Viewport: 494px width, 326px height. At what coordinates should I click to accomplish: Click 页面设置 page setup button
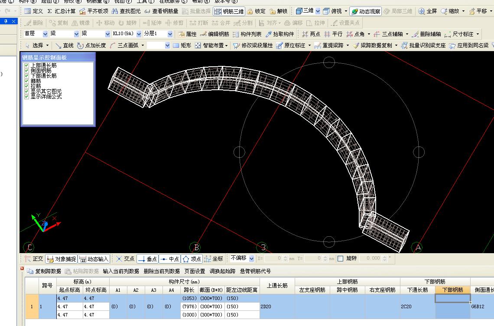(x=195, y=271)
